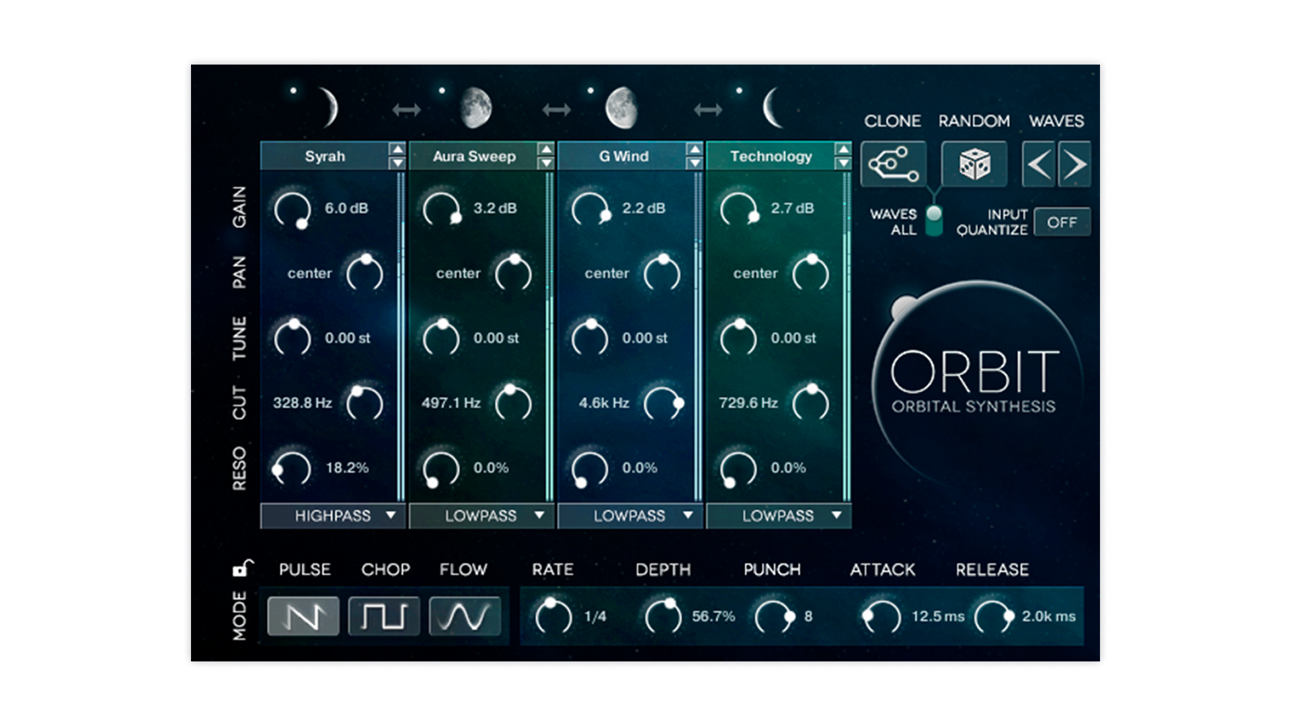Go to next wave with right arrow
Screen dimensions: 1291x726
coord(1074,164)
